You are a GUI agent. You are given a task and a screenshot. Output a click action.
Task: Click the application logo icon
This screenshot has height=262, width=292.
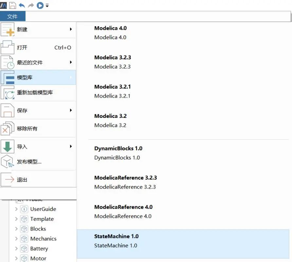3,6
